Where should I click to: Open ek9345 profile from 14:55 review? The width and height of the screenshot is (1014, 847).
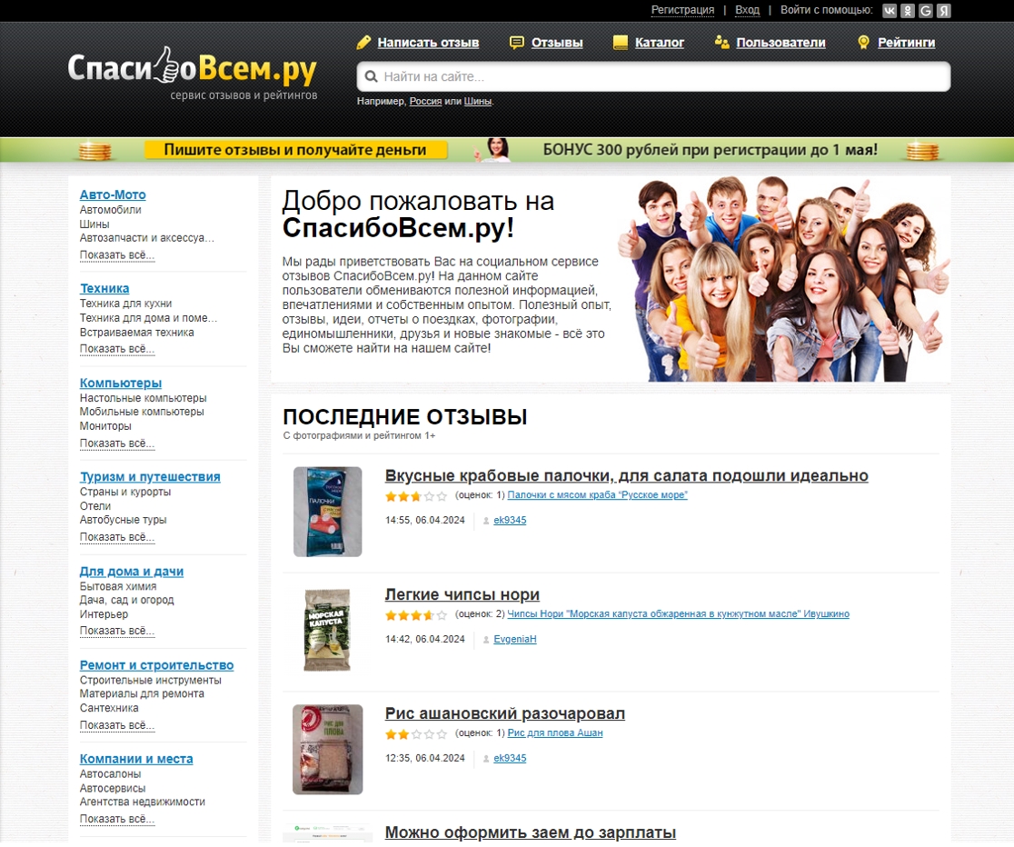point(510,521)
